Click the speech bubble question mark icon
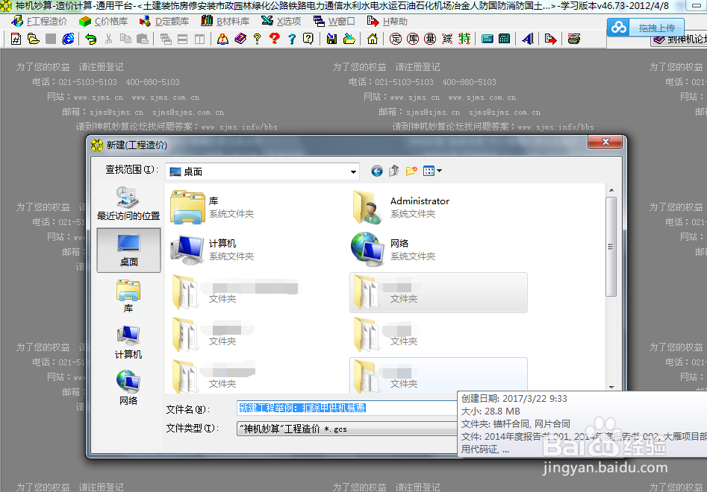The image size is (707, 492). 308,40
